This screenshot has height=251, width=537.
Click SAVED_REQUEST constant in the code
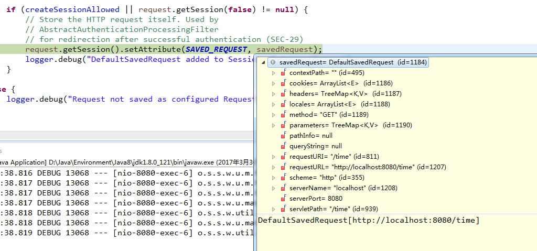point(217,49)
